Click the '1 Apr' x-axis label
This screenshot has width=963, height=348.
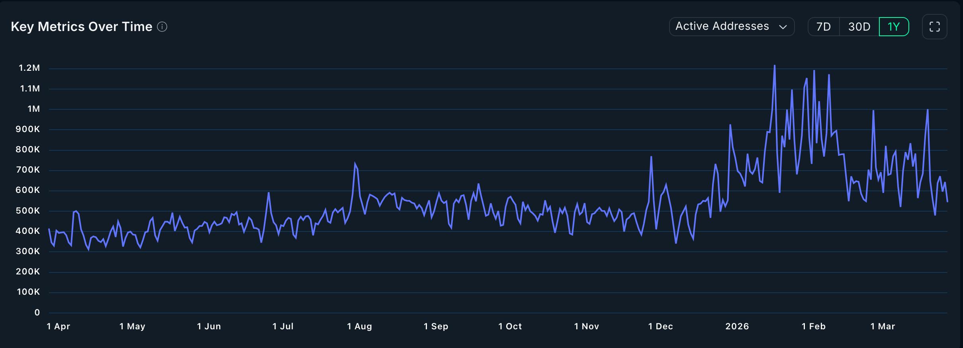(x=58, y=327)
